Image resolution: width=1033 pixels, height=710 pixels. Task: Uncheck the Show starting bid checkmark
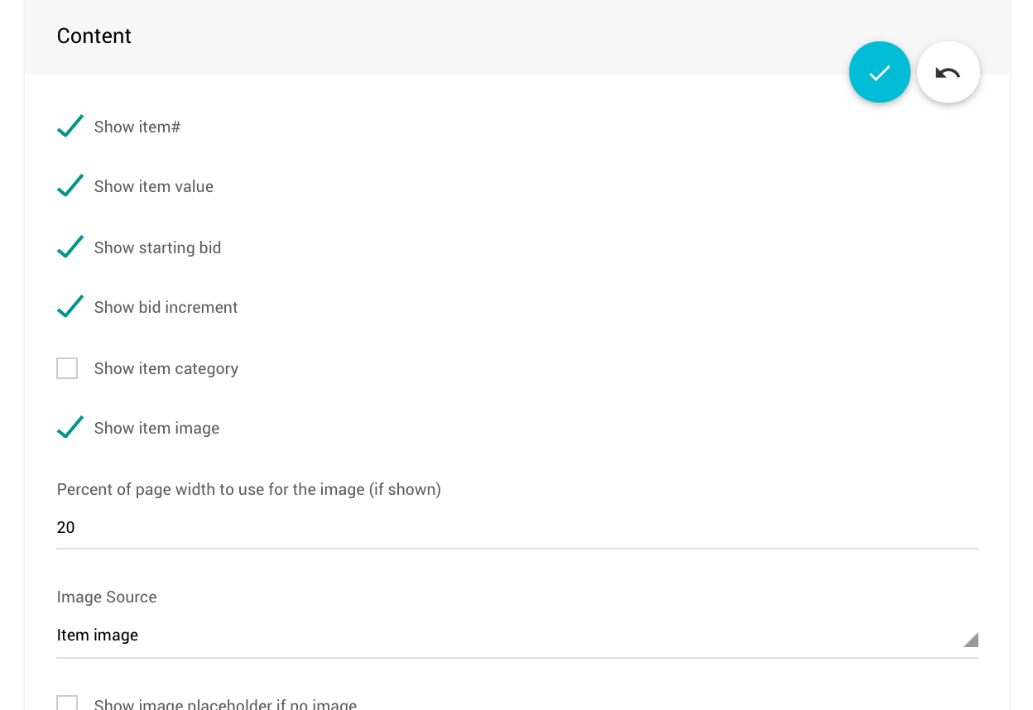(70, 247)
